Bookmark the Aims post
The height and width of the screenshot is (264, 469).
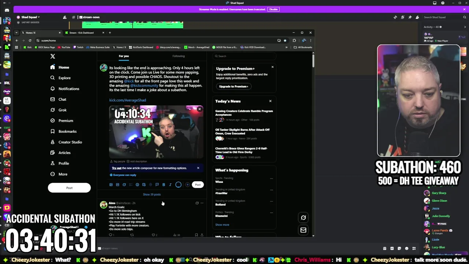[196, 235]
